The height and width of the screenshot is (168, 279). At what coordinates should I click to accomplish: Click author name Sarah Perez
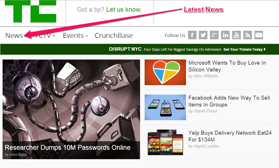tap(205, 111)
